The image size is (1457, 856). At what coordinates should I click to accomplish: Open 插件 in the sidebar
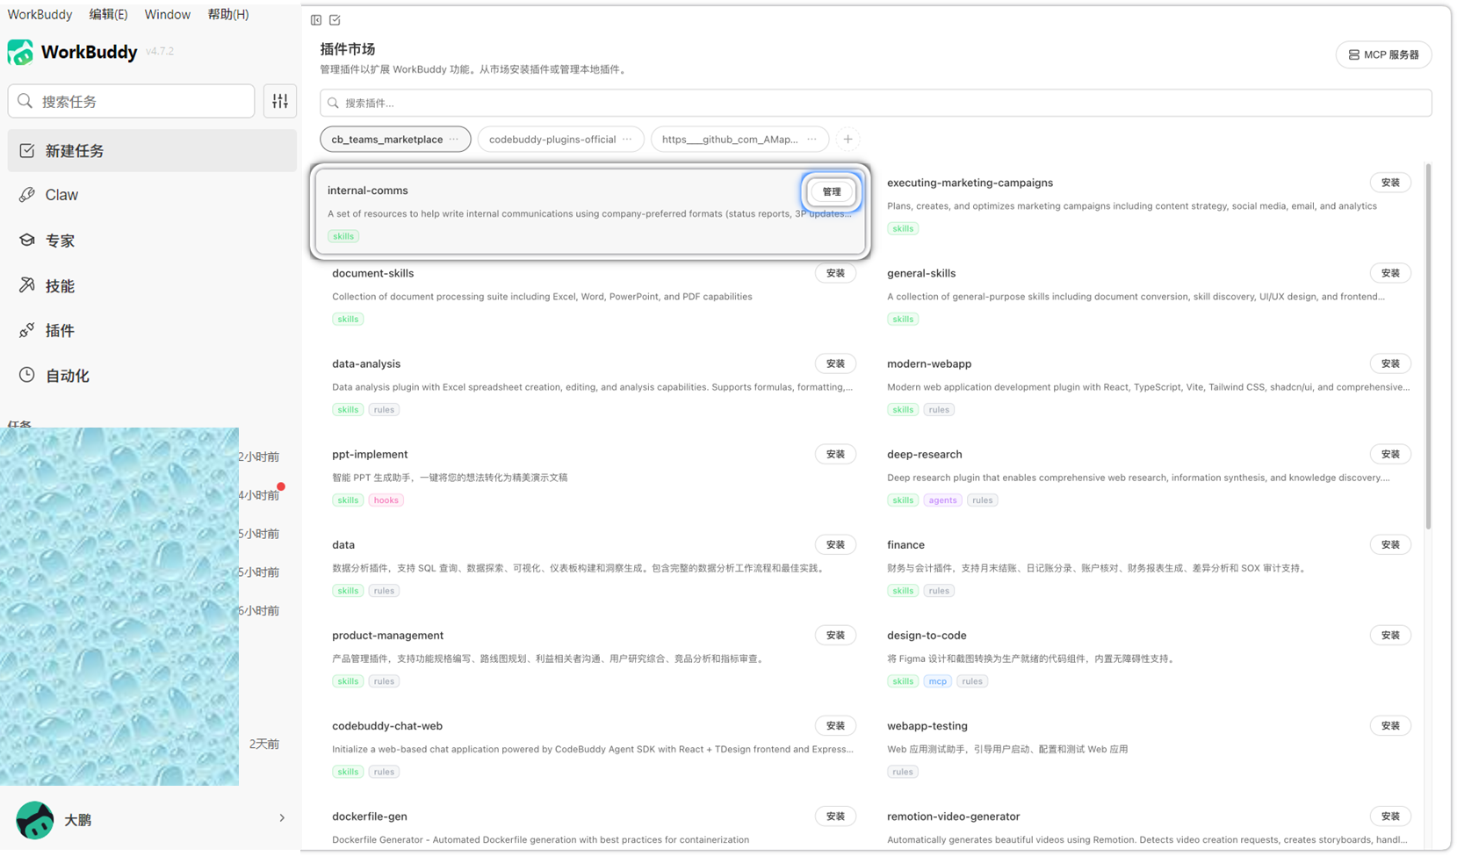point(152,330)
